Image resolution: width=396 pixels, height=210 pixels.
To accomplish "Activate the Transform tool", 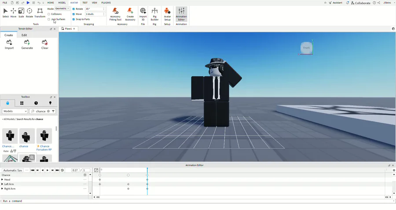I will tap(40, 13).
